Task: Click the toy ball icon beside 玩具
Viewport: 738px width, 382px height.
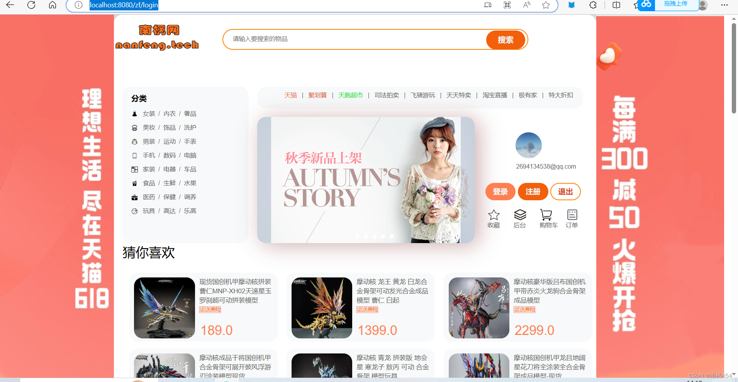Action: 134,211
